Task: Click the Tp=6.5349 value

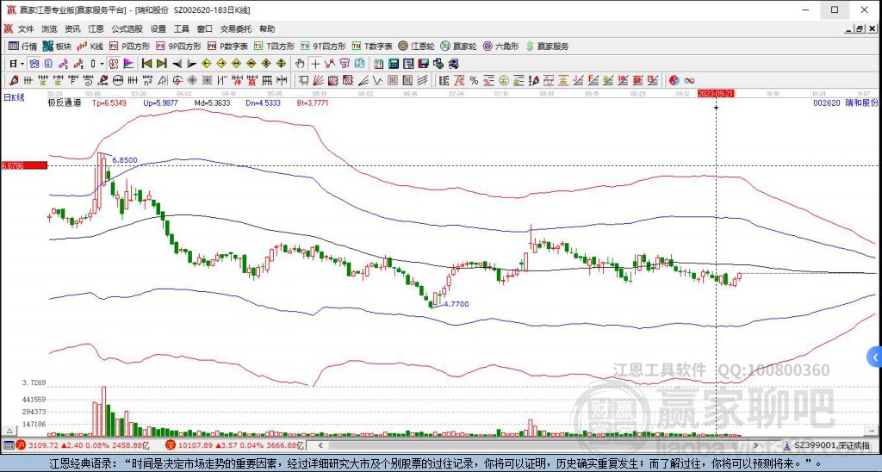Action: pos(109,103)
